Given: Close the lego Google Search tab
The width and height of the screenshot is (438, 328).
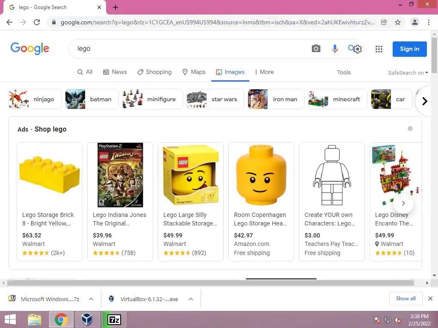Looking at the screenshot, I should tap(99, 7).
